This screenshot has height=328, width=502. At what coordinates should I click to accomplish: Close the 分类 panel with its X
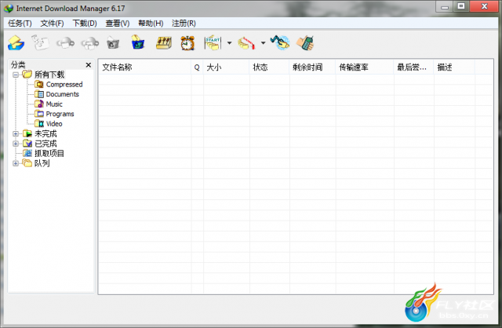89,65
